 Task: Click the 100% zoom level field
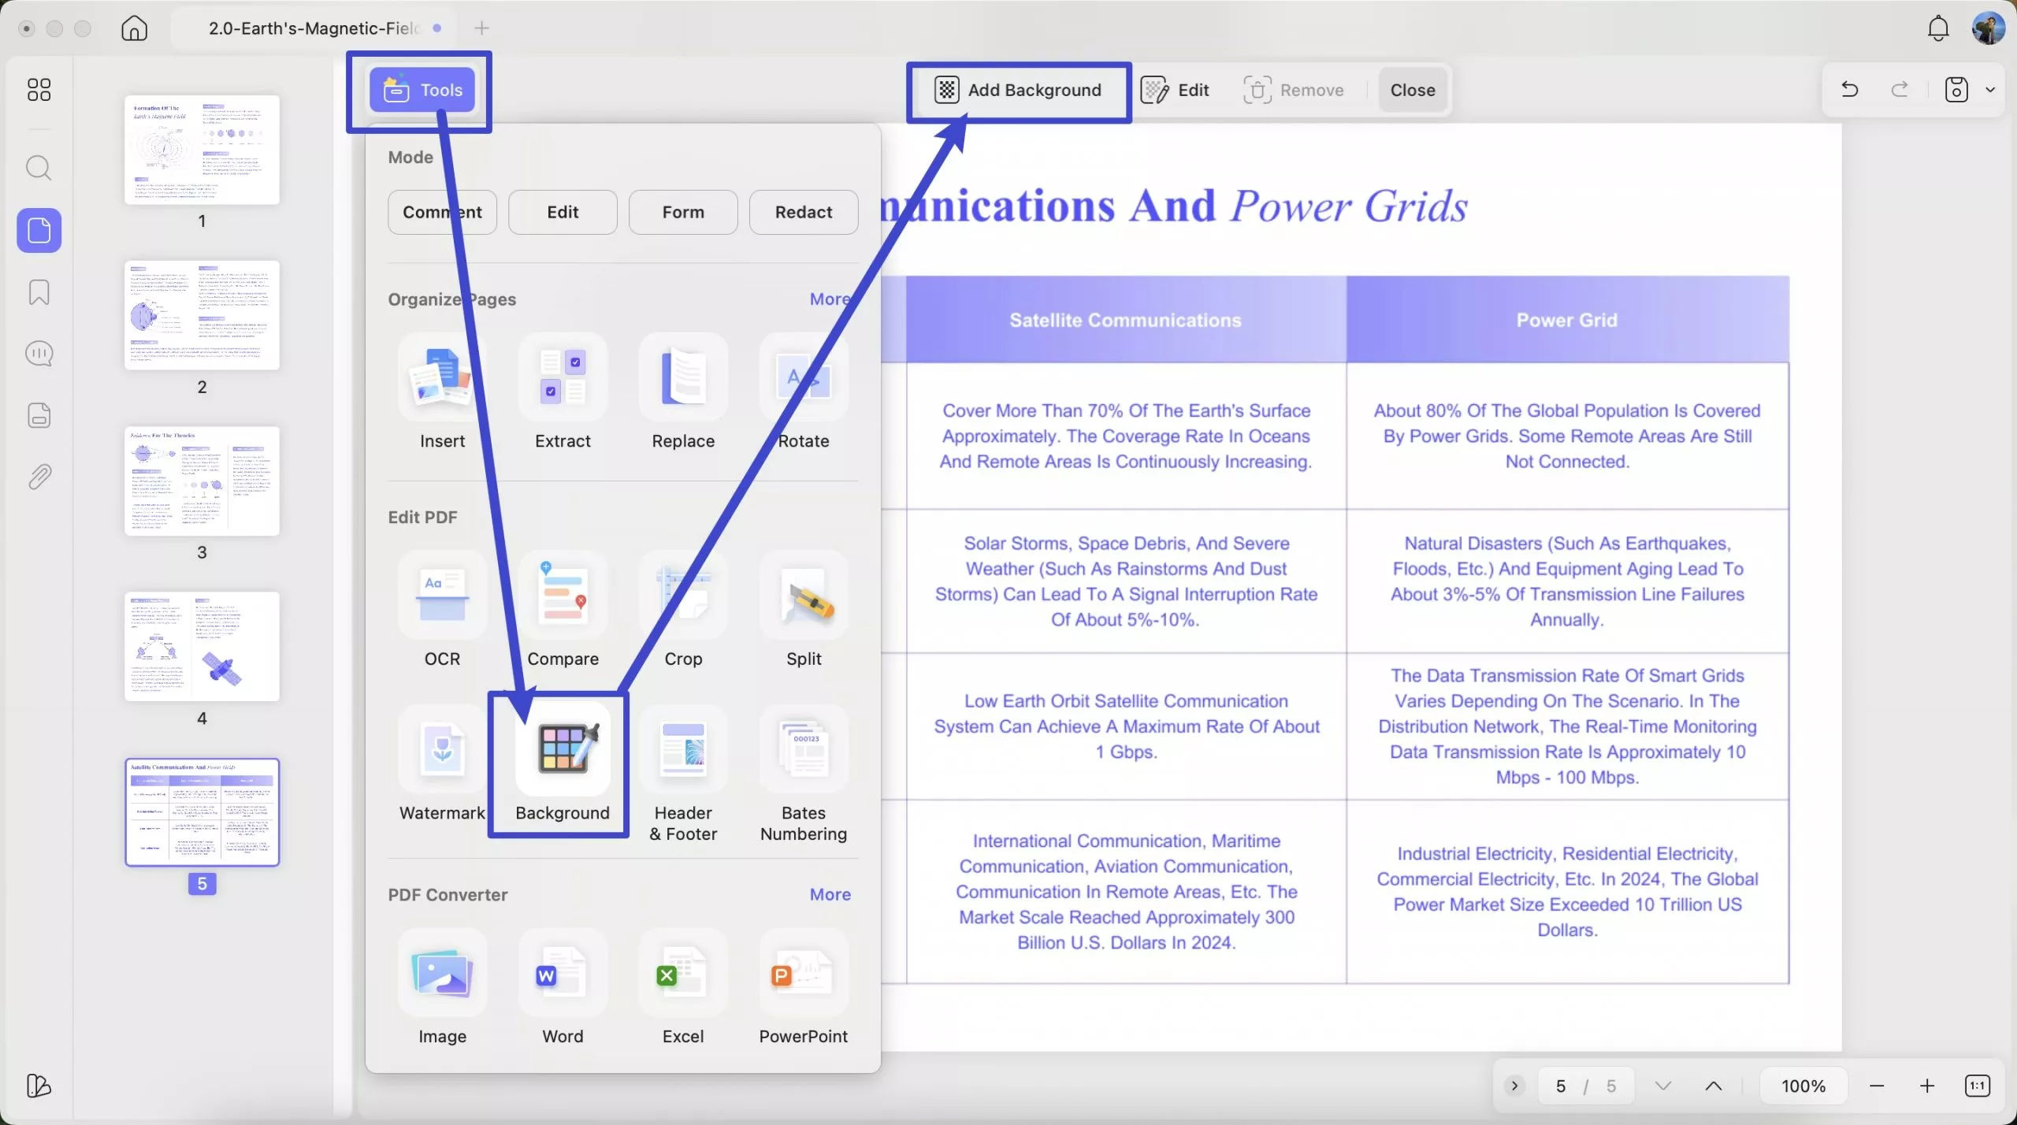1803,1086
